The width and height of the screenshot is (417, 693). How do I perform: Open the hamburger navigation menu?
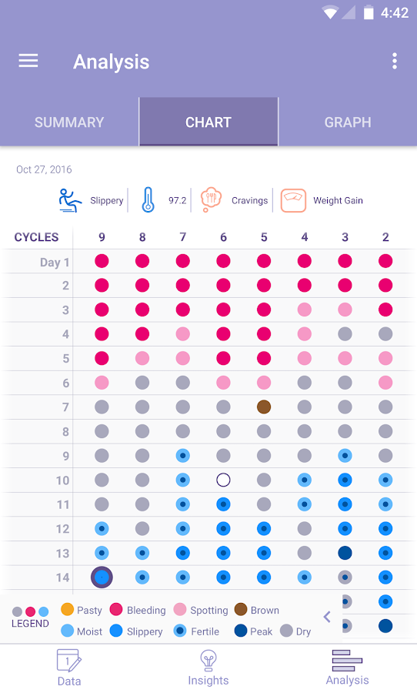coord(28,61)
